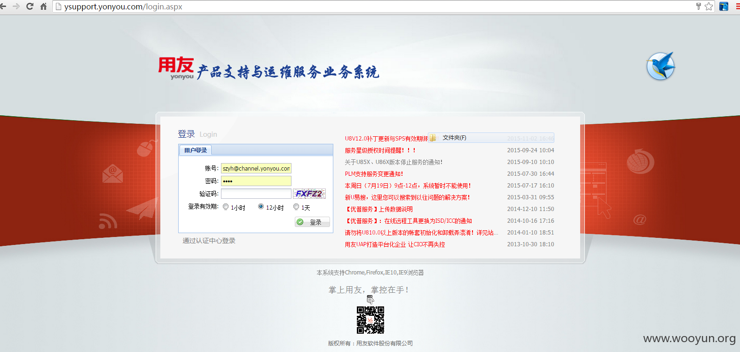Click the folder icon beside 文件夹(F)

click(433, 138)
